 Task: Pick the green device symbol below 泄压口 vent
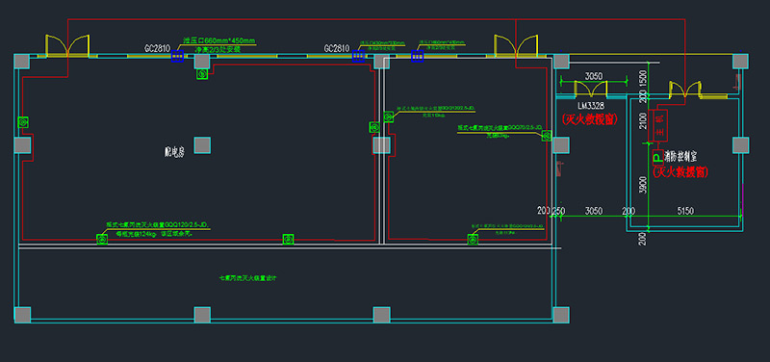[202, 74]
